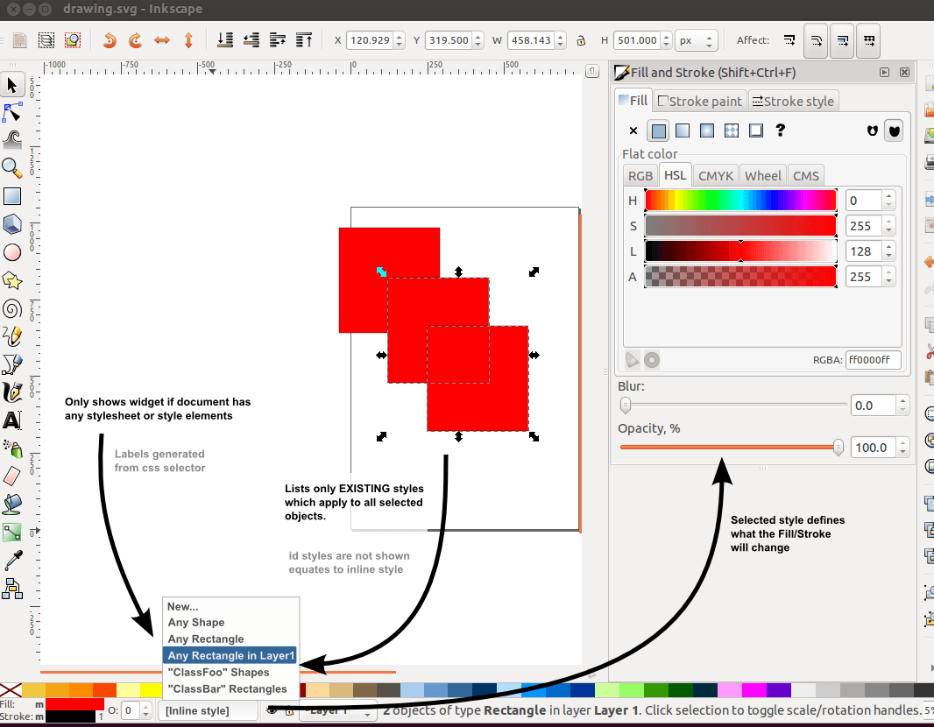Open the Stroke style tab
The width and height of the screenshot is (934, 727).
click(793, 101)
